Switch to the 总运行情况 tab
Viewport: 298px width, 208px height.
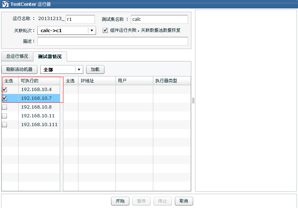tap(17, 56)
